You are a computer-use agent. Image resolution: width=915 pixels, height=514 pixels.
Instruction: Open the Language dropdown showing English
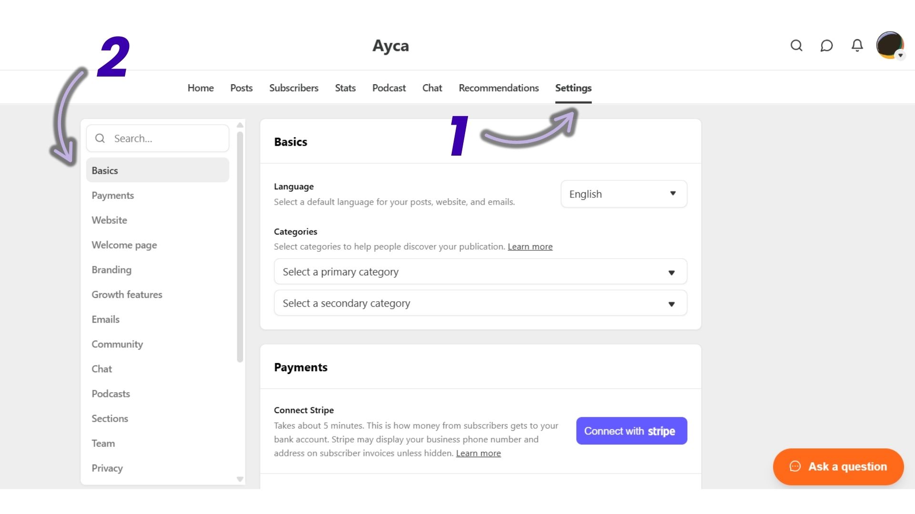(623, 194)
